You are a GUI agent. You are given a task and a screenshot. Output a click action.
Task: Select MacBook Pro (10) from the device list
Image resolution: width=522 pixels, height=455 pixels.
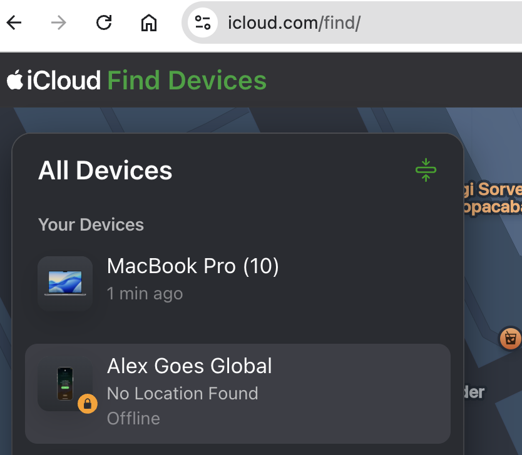point(193,266)
